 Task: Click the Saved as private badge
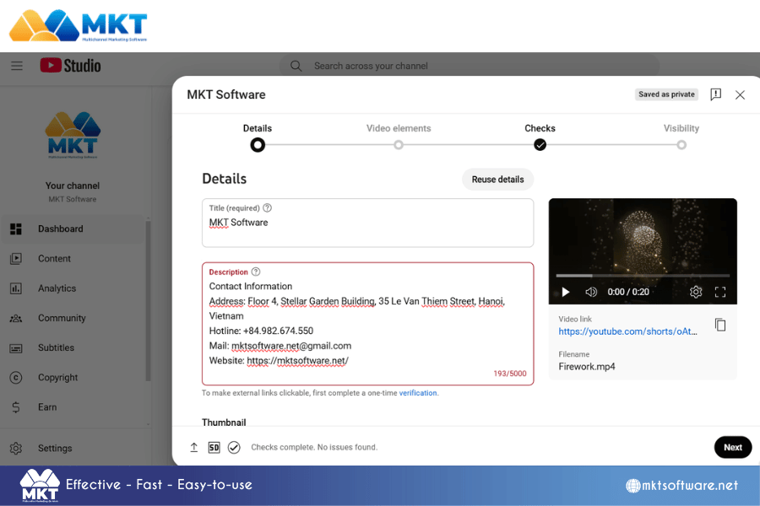click(x=666, y=94)
